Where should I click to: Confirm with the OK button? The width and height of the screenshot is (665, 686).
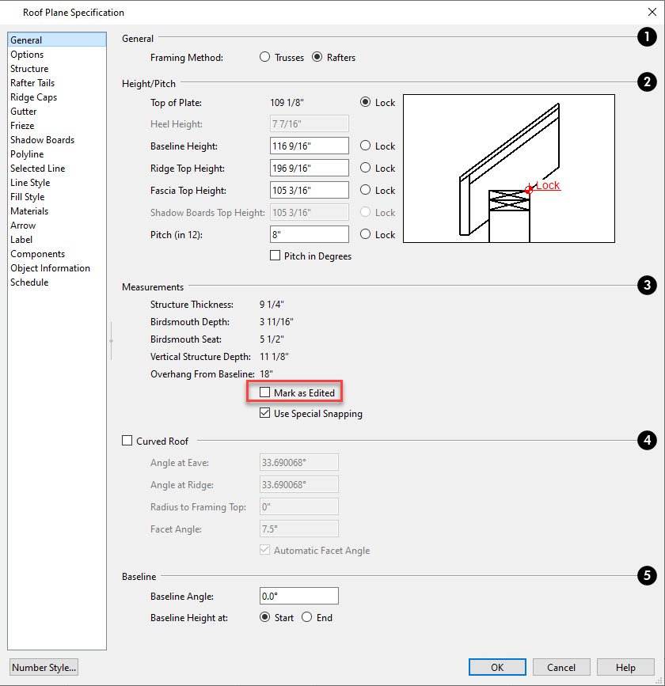click(x=497, y=667)
